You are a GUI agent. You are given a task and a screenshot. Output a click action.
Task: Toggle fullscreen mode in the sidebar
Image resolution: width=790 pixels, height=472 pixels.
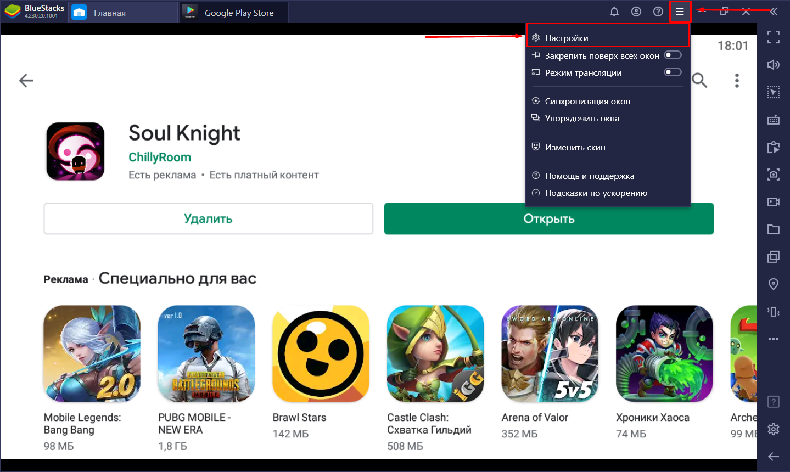click(x=774, y=37)
